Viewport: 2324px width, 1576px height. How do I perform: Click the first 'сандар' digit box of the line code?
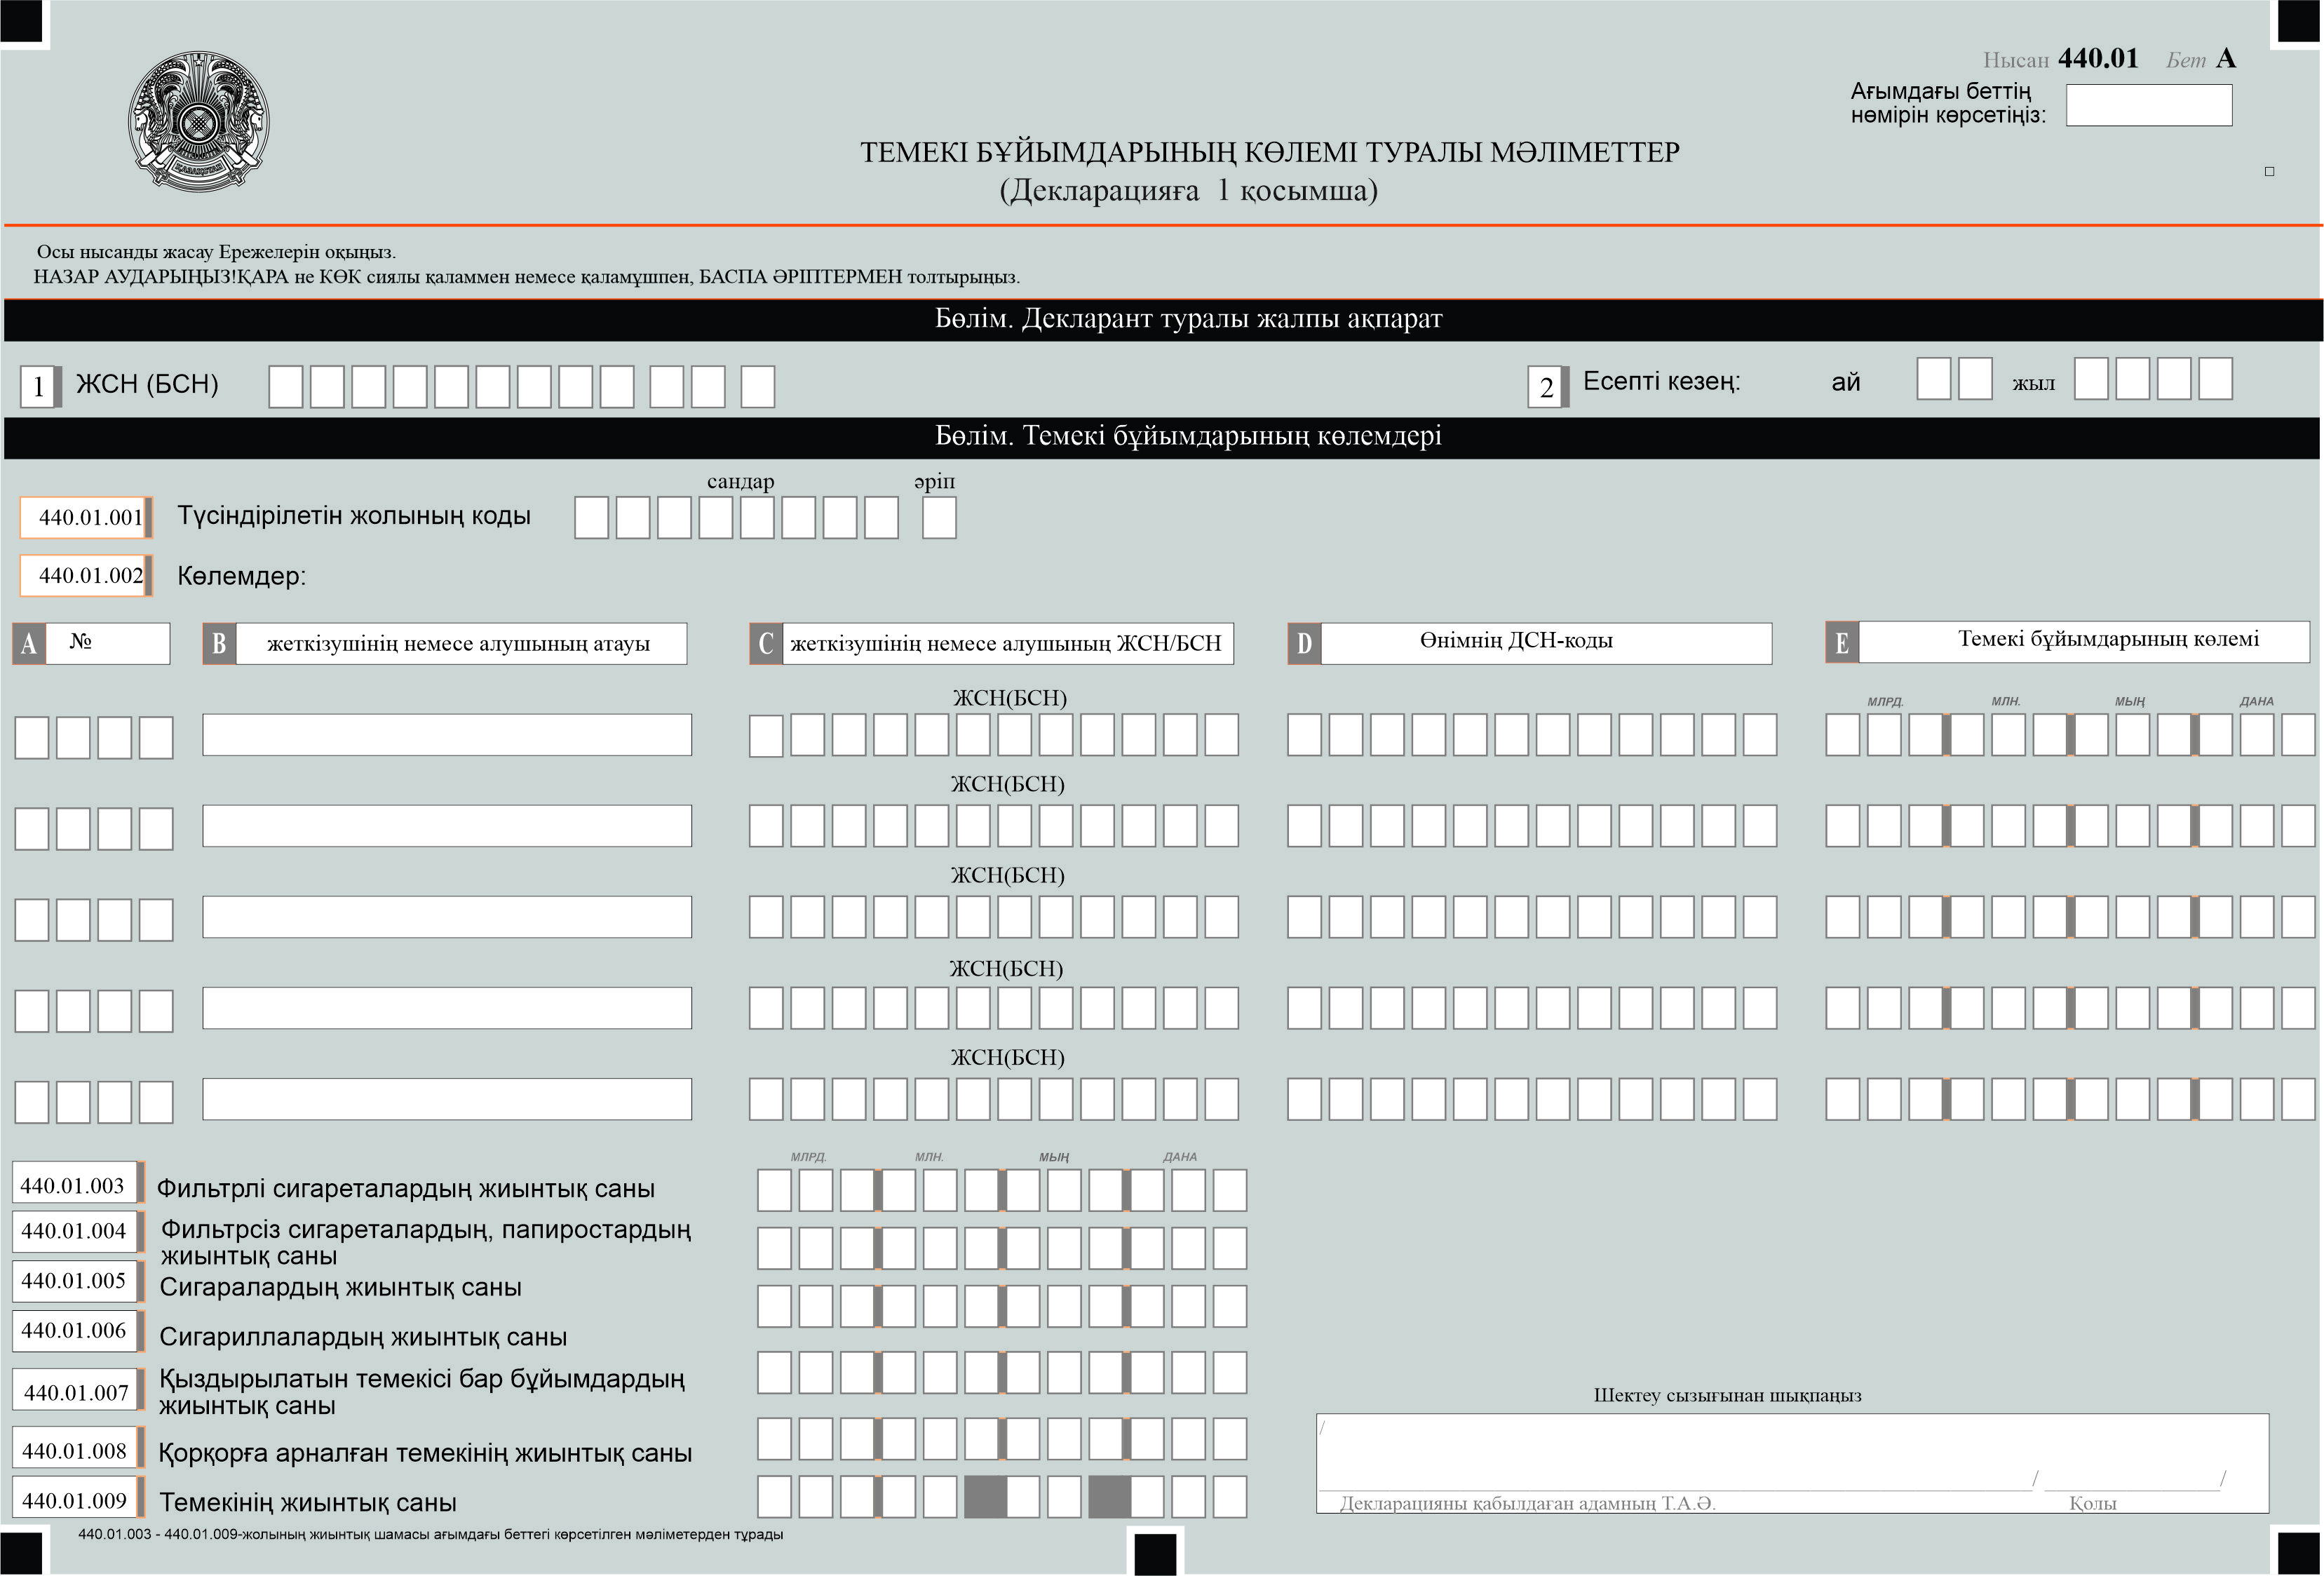tap(592, 518)
